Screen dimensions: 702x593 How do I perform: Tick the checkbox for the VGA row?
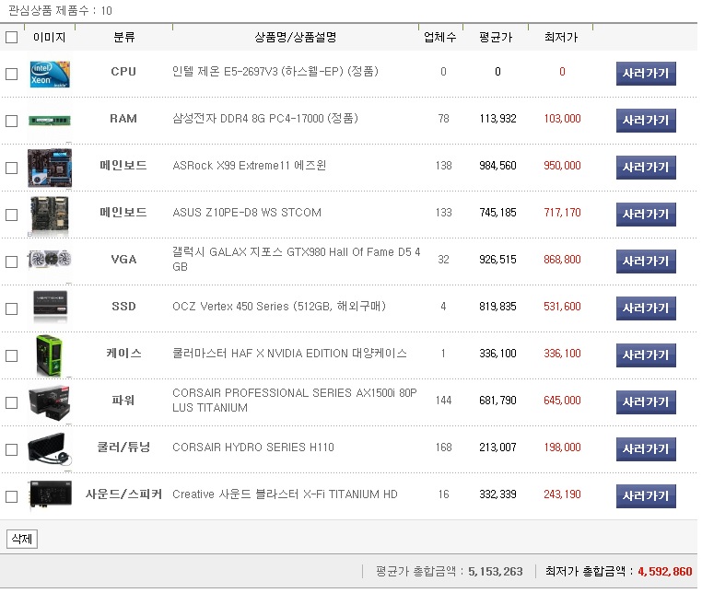point(12,262)
